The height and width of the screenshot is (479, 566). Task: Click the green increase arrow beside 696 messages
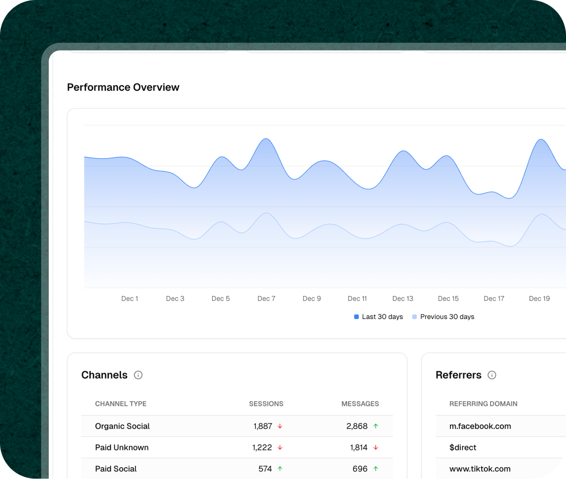coord(375,469)
